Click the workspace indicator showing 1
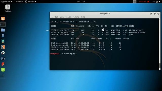 [x=135, y=2]
